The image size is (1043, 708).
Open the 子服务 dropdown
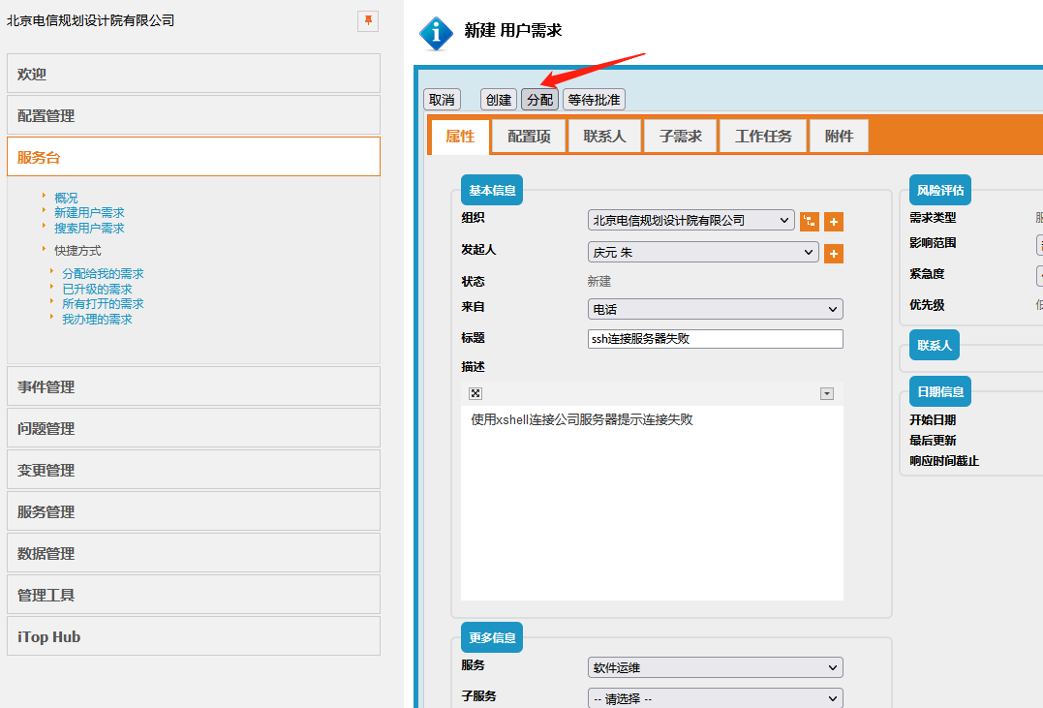[x=715, y=698]
